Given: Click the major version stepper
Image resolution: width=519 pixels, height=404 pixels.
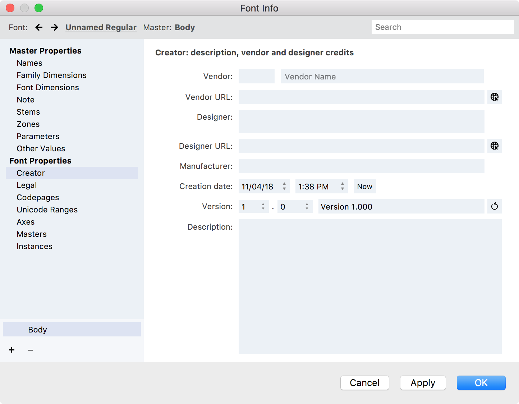Looking at the screenshot, I should (x=263, y=206).
